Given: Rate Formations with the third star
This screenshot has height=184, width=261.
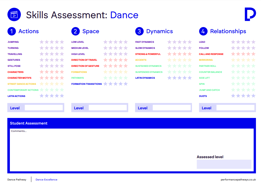Looking at the screenshot, I should click(116, 72).
